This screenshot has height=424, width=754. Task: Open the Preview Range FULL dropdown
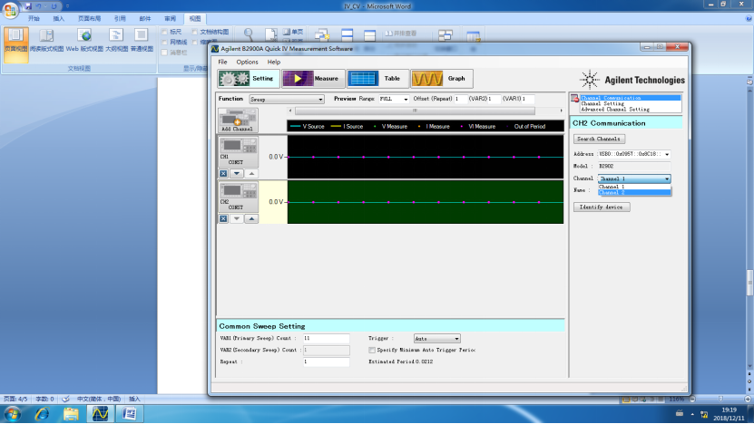(394, 99)
